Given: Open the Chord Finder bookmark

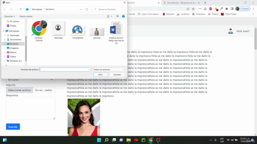Looking at the screenshot, I should (x=229, y=14).
